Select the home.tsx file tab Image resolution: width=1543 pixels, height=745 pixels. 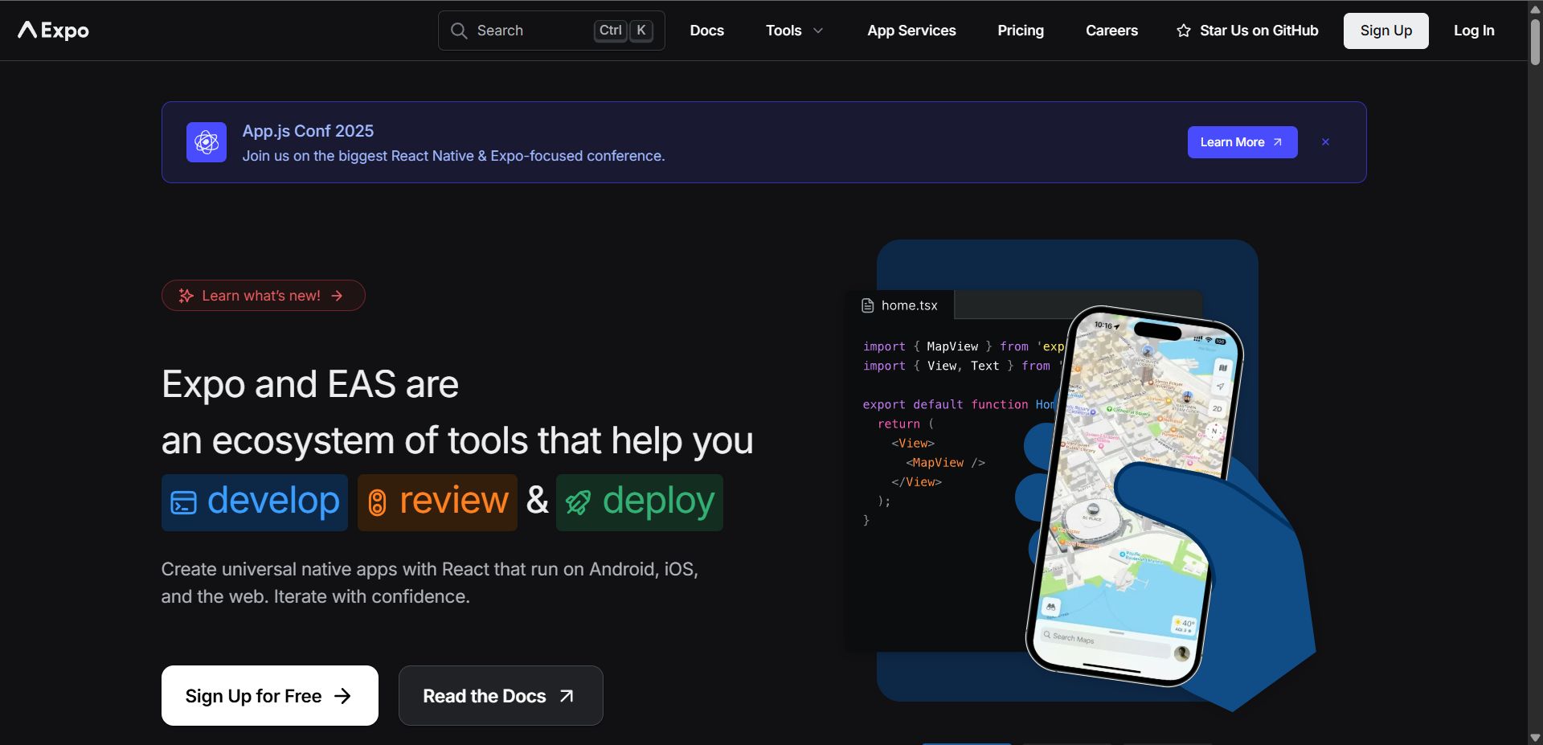tap(901, 305)
